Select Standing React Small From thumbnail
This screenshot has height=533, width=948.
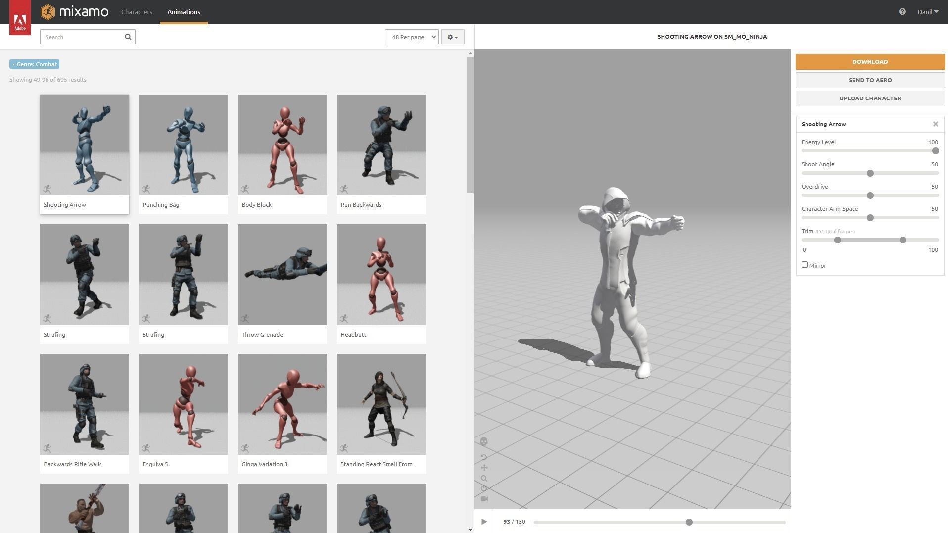pyautogui.click(x=381, y=404)
